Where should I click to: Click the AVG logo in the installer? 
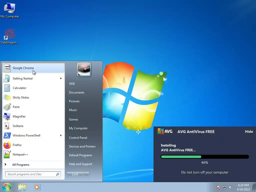coord(165,131)
